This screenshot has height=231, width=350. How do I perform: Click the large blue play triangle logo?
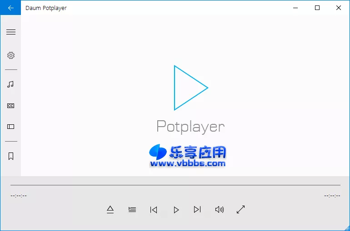point(191,88)
